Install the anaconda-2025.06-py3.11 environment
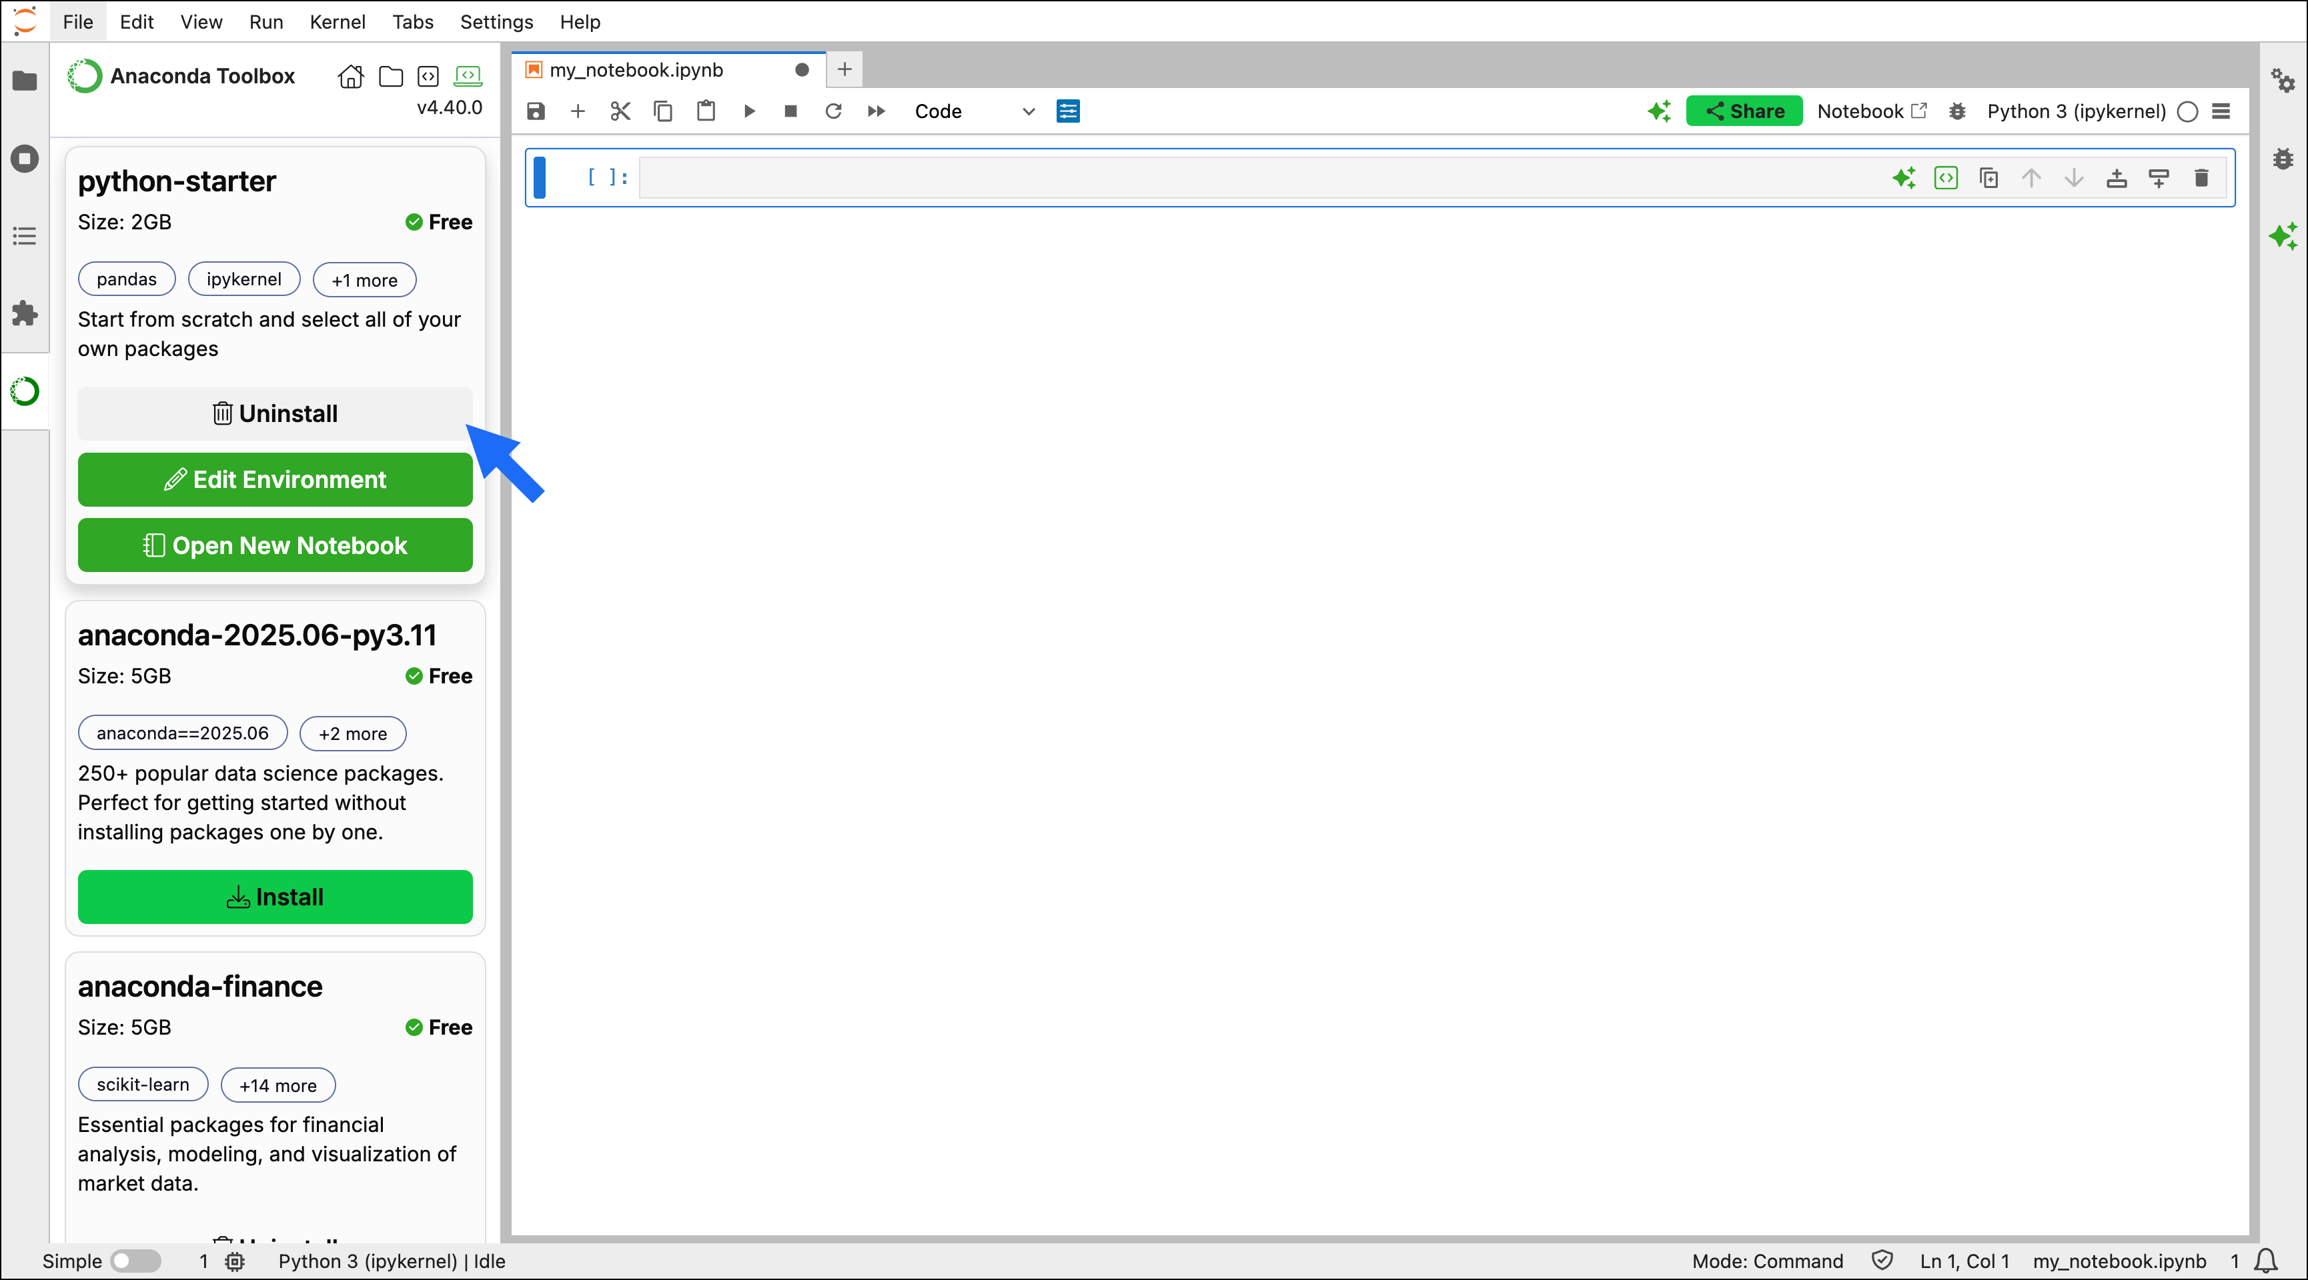This screenshot has height=1280, width=2308. point(275,897)
